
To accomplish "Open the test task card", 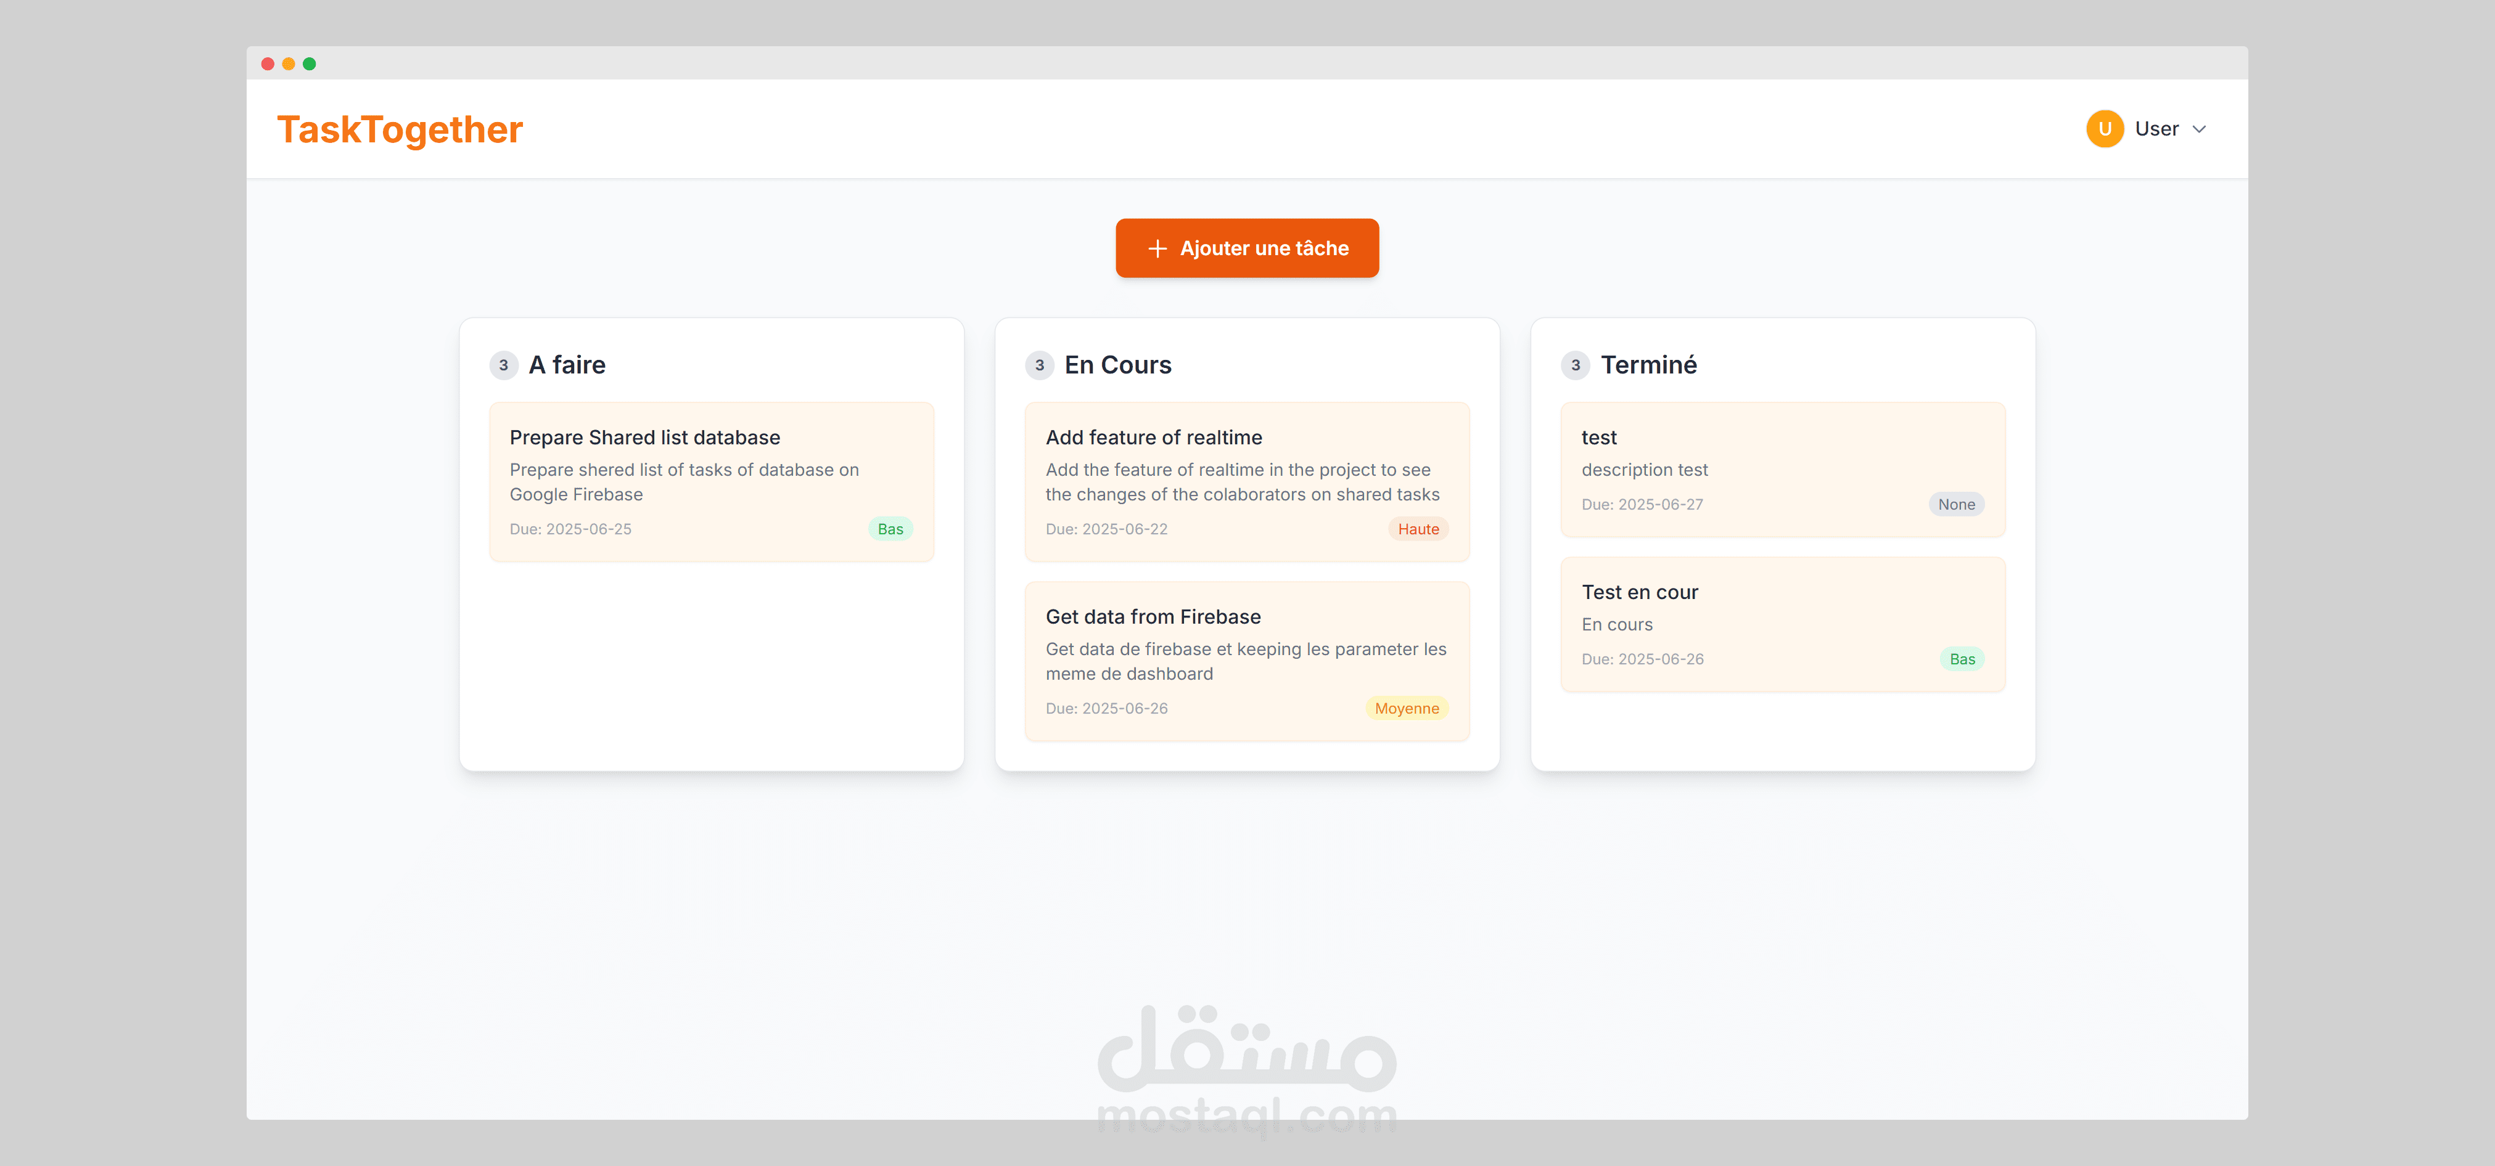I will [x=1782, y=470].
